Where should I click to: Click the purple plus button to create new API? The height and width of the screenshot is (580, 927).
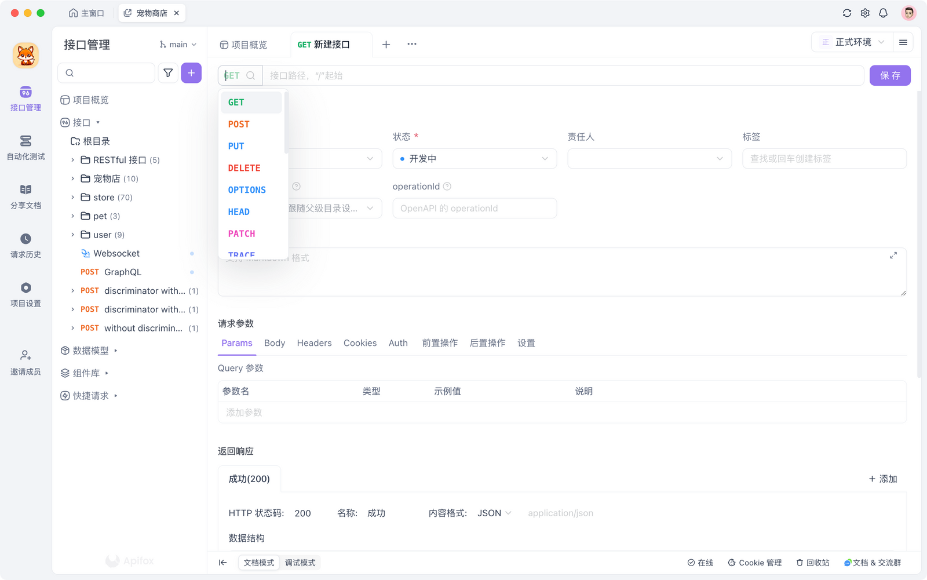tap(191, 72)
